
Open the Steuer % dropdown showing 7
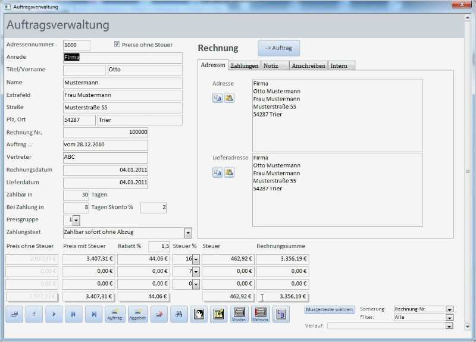click(x=196, y=272)
